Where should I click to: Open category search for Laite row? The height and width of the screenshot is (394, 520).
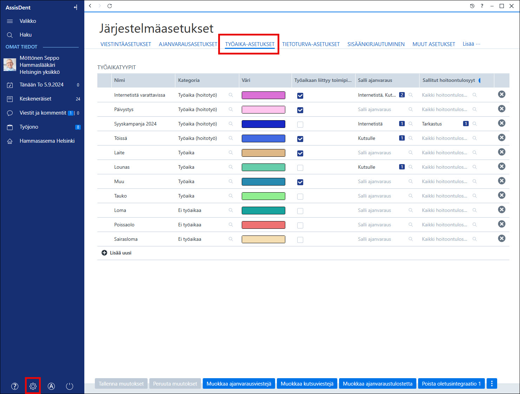231,153
